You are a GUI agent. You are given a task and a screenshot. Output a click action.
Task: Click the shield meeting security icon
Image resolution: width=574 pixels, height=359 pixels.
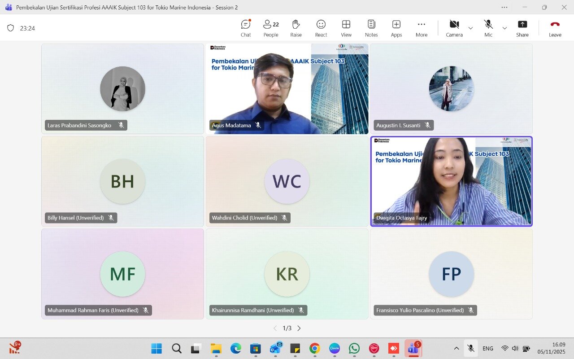tap(10, 28)
